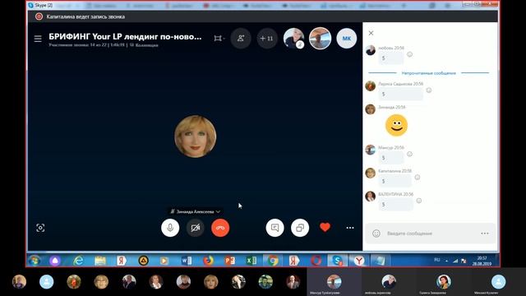The width and height of the screenshot is (526, 296).
Task: Open Google Chrome from the taskbar
Action: (273, 261)
